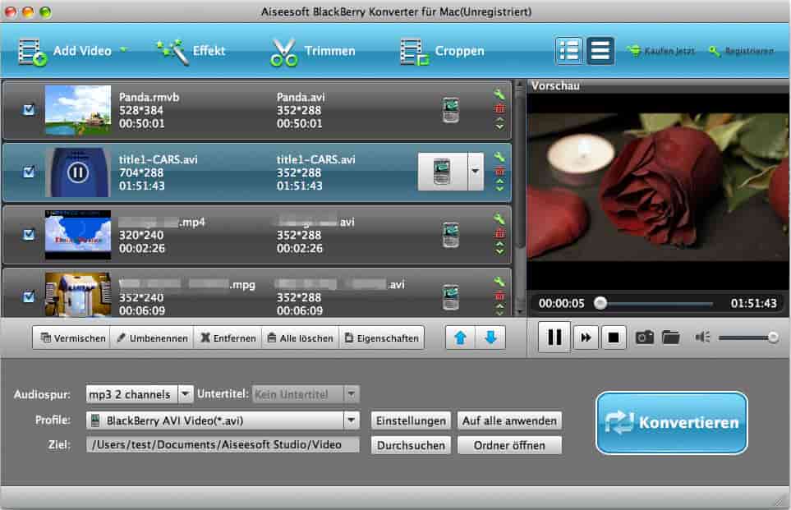
Task: Adjust the volume slider
Action: pyautogui.click(x=748, y=338)
